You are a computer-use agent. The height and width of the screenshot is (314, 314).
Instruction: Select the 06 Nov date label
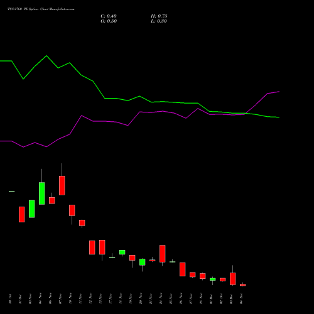[50, 299]
